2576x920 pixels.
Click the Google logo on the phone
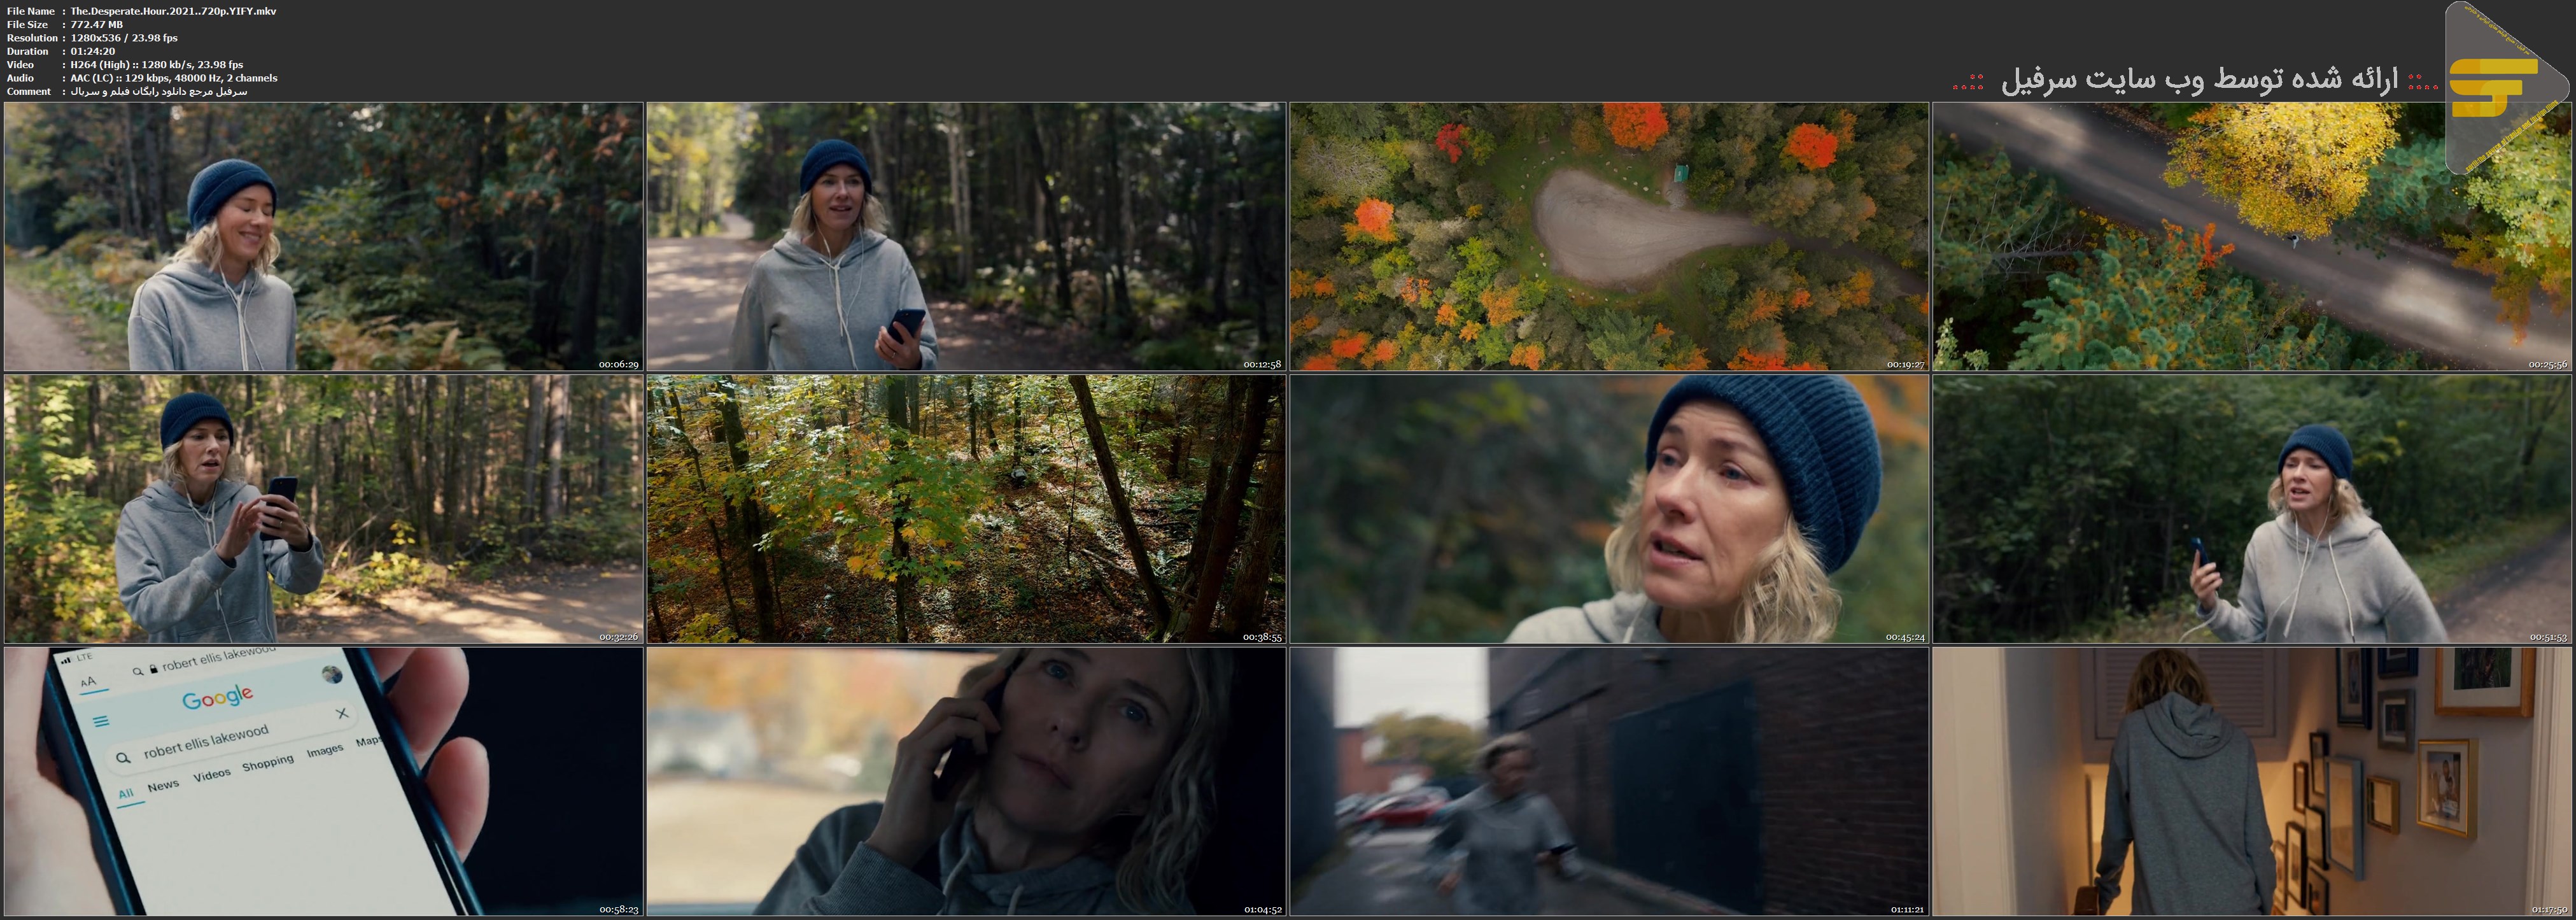217,696
